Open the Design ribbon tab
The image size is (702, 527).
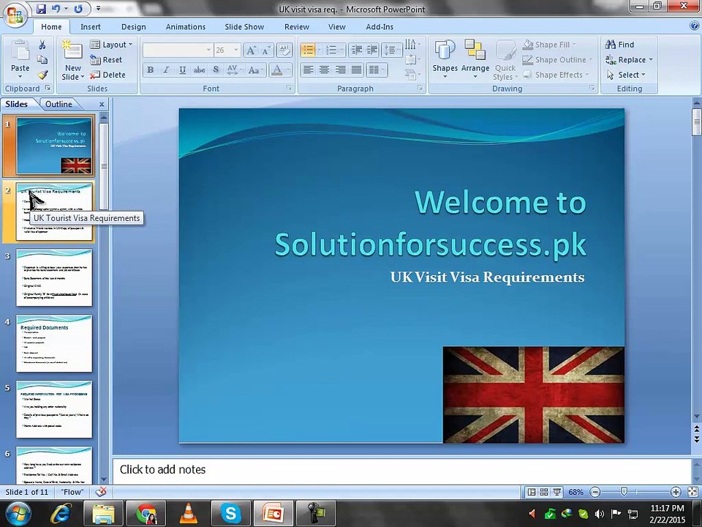point(133,27)
